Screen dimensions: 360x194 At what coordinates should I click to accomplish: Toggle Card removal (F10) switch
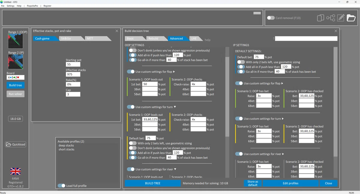(x=271, y=18)
